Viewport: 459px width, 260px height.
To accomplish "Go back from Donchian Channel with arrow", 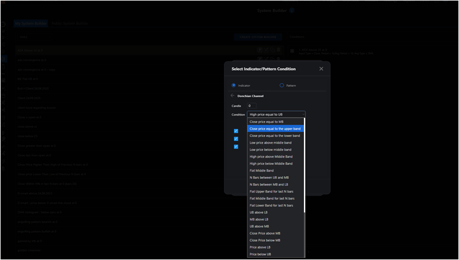I will 233,96.
